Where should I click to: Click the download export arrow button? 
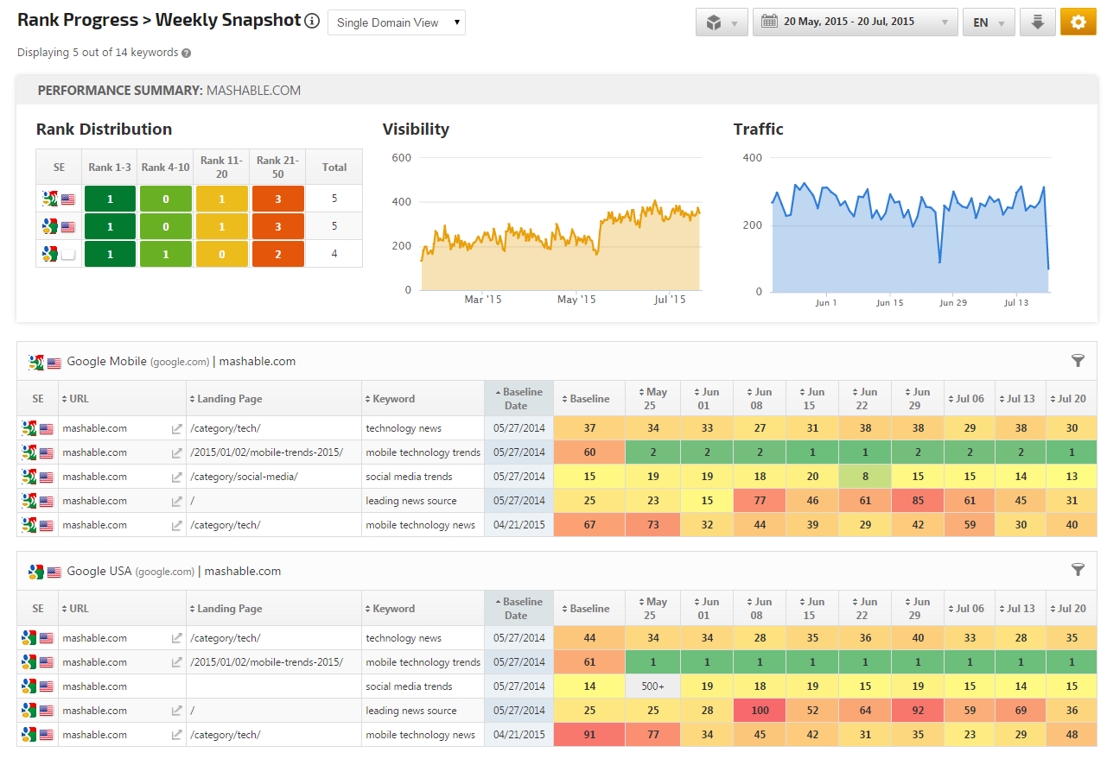point(1037,22)
